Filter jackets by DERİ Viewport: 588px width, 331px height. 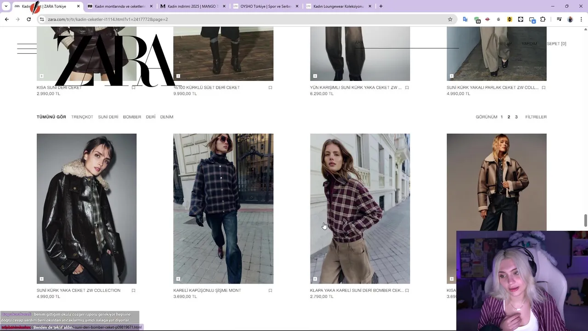coord(151,117)
